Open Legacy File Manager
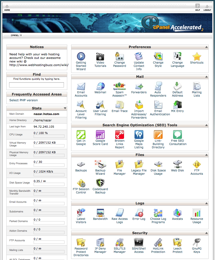Screen dimensions: 215x260 click(x=139, y=164)
